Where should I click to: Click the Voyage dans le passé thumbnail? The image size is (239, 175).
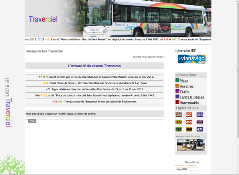(x=191, y=145)
